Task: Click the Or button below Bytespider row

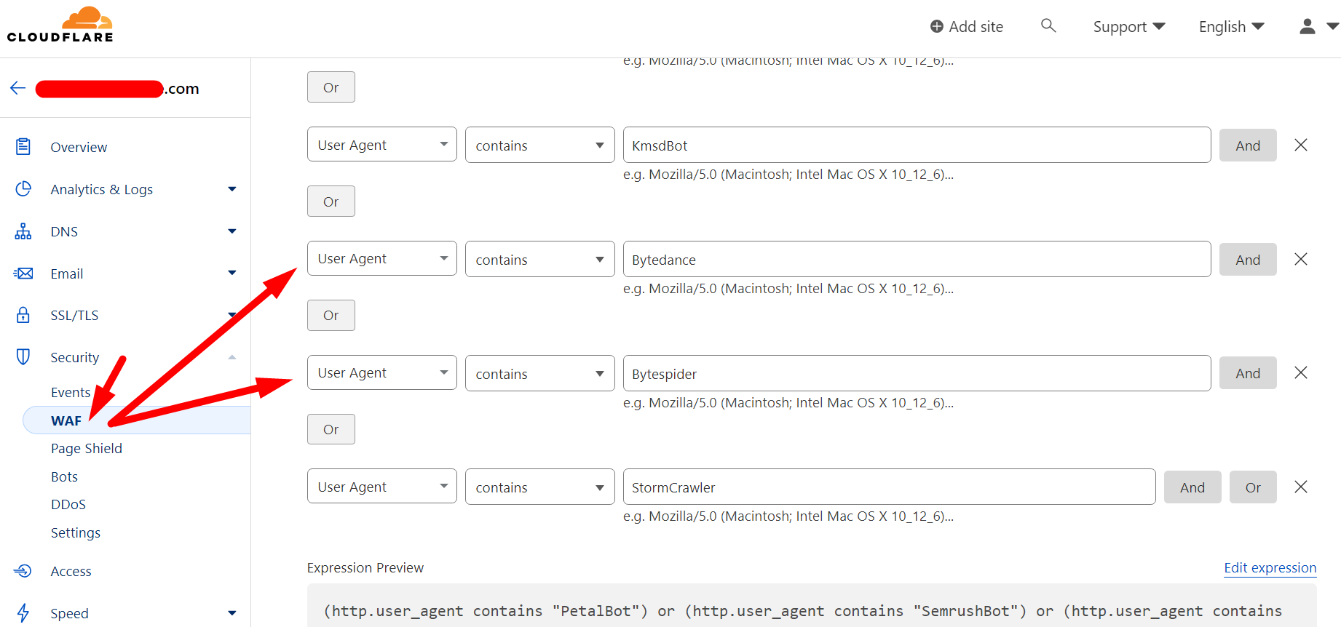Action: [331, 429]
